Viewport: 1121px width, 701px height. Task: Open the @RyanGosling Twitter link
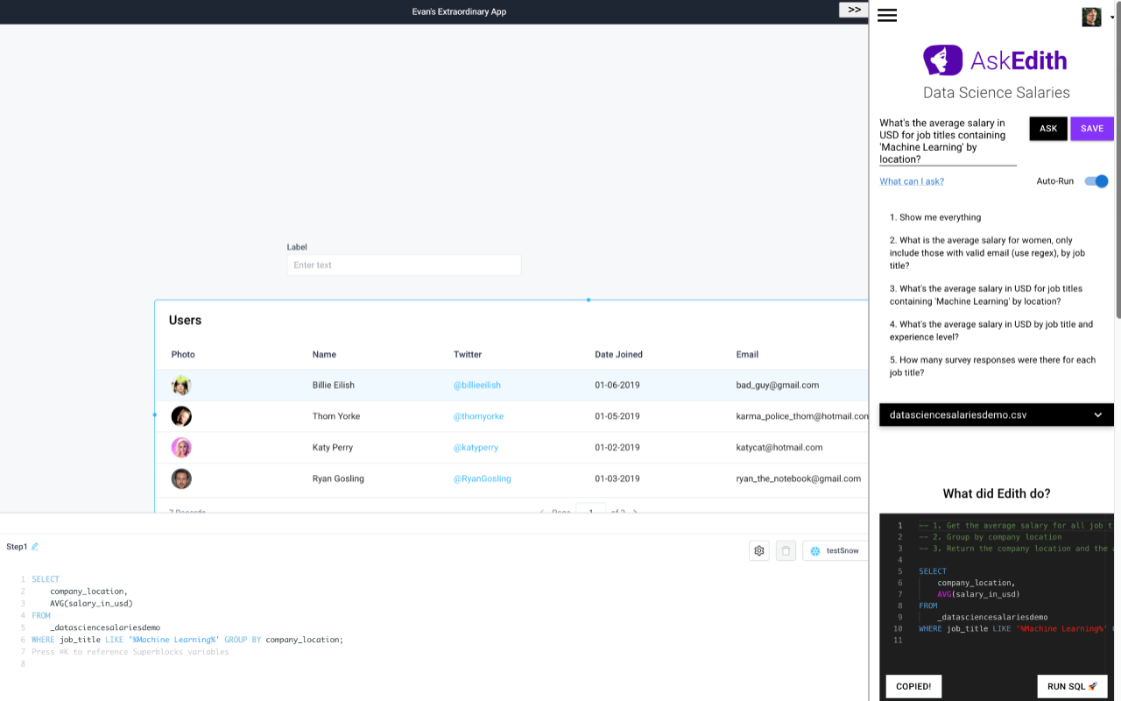click(x=482, y=478)
